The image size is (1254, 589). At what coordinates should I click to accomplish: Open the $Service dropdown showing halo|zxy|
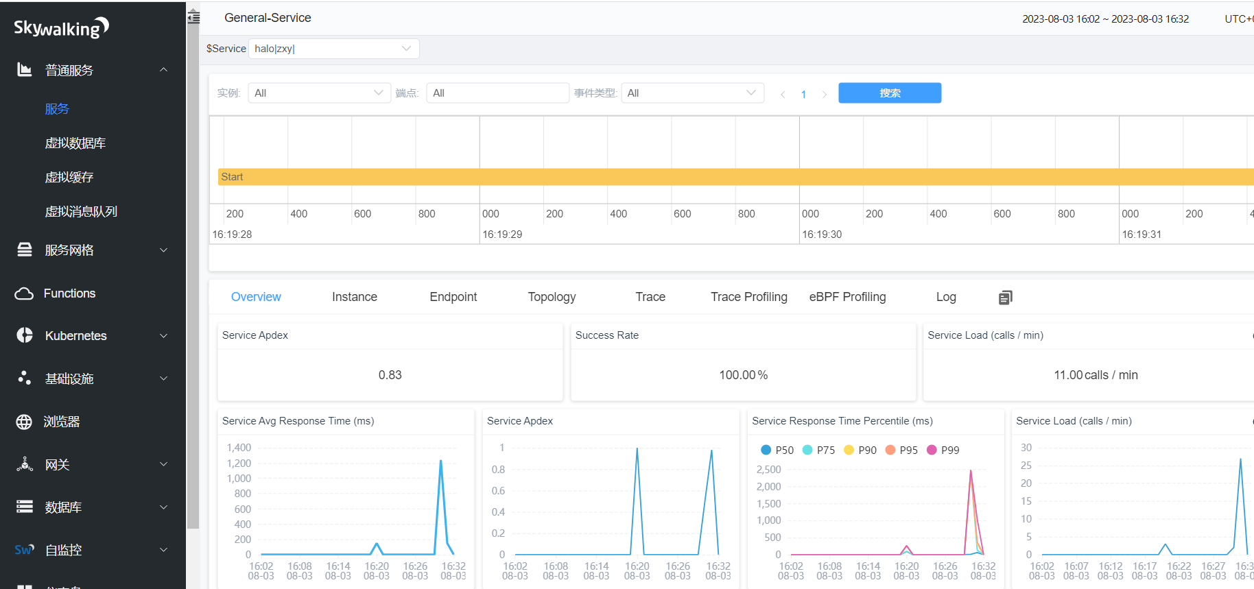333,49
